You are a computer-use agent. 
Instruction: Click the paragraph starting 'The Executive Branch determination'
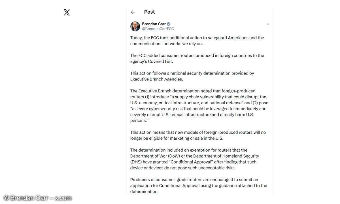point(198,106)
